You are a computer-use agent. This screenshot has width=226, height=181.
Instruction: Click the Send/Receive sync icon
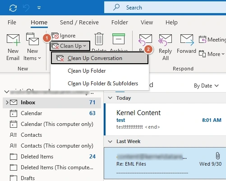(x=13, y=8)
